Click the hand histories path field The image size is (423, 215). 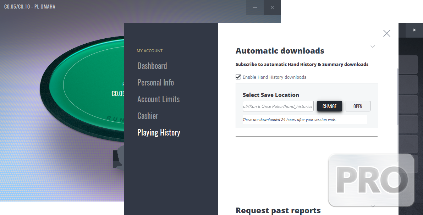(x=278, y=106)
